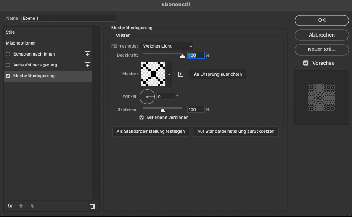Select Stile in the left list
352x217 pixels.
pyautogui.click(x=48, y=32)
